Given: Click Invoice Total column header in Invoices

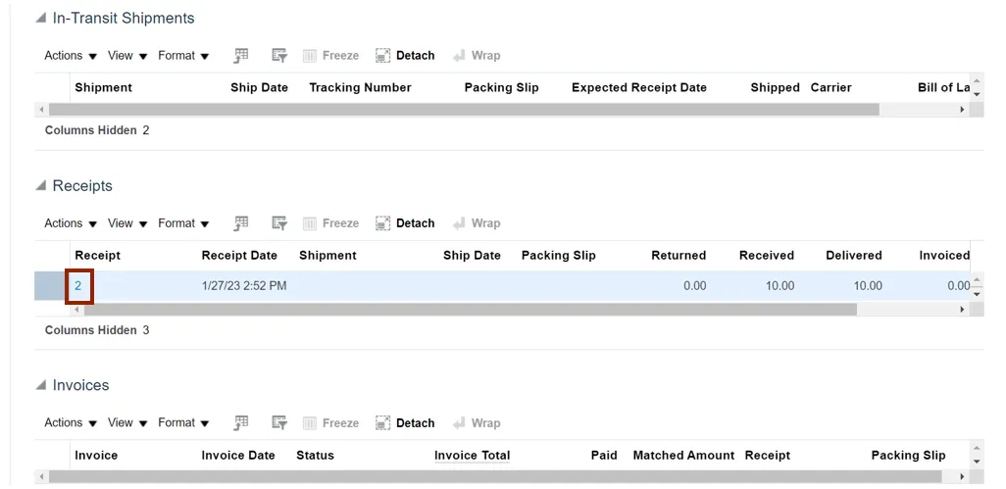Looking at the screenshot, I should (x=472, y=456).
